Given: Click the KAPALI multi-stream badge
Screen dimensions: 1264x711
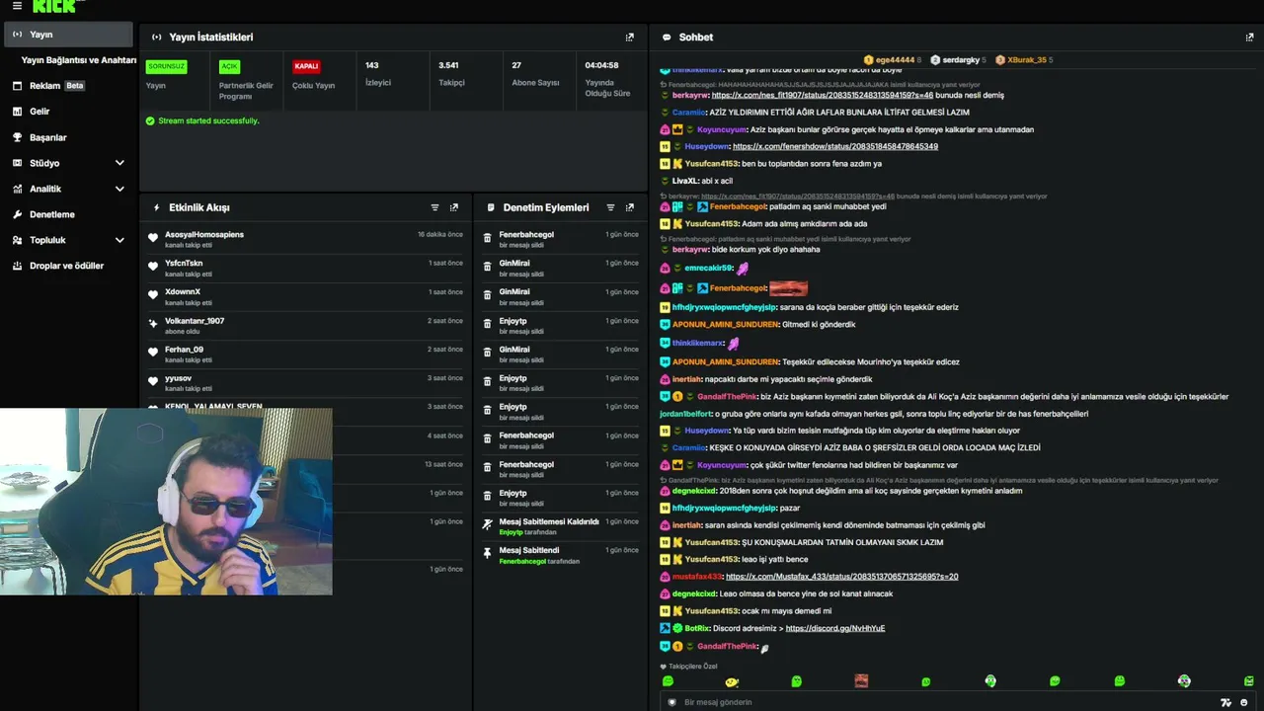Looking at the screenshot, I should [x=306, y=66].
